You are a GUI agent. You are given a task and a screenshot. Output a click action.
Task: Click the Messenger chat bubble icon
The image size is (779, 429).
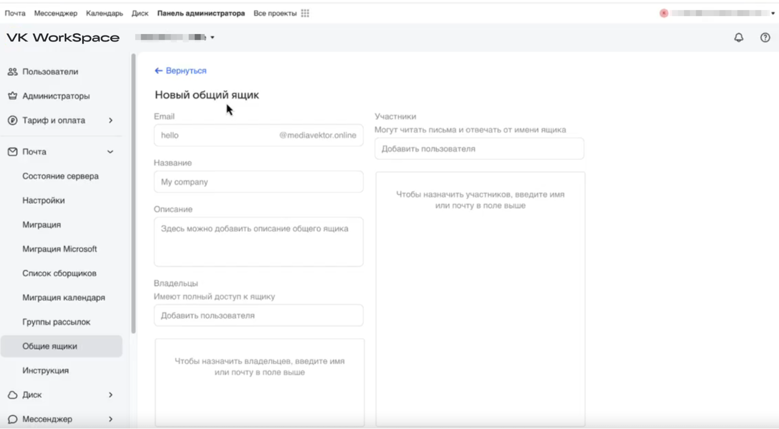click(x=12, y=419)
